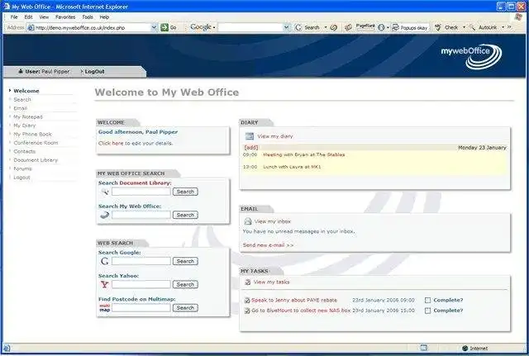Click the 'here' link to edit details

pos(117,143)
